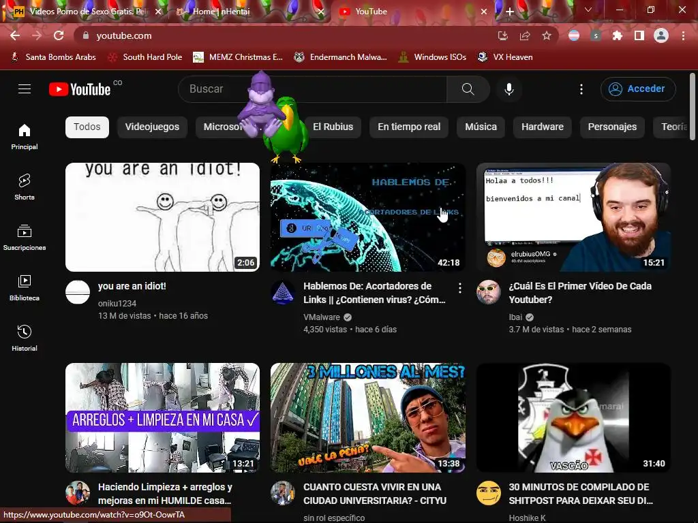Open the Vascão penguin thumbnail
This screenshot has height=523, width=698.
coord(573,417)
